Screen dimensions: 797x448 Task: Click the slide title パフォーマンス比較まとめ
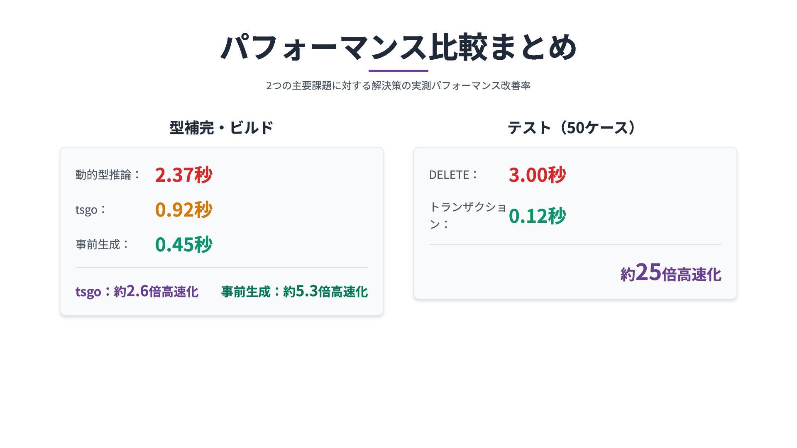(x=398, y=47)
